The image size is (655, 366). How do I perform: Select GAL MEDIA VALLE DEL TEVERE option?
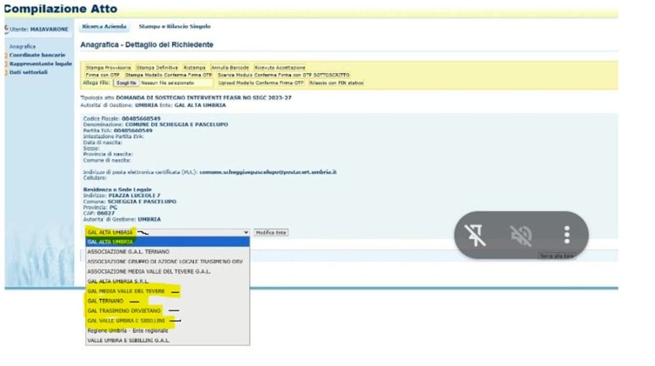(126, 291)
